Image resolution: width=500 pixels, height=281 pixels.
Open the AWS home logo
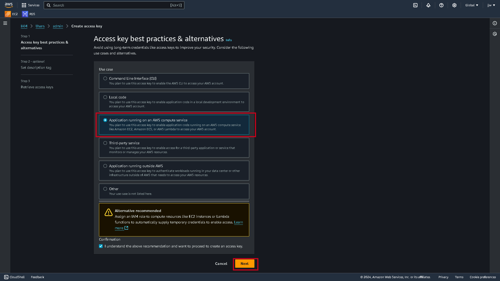(9, 5)
